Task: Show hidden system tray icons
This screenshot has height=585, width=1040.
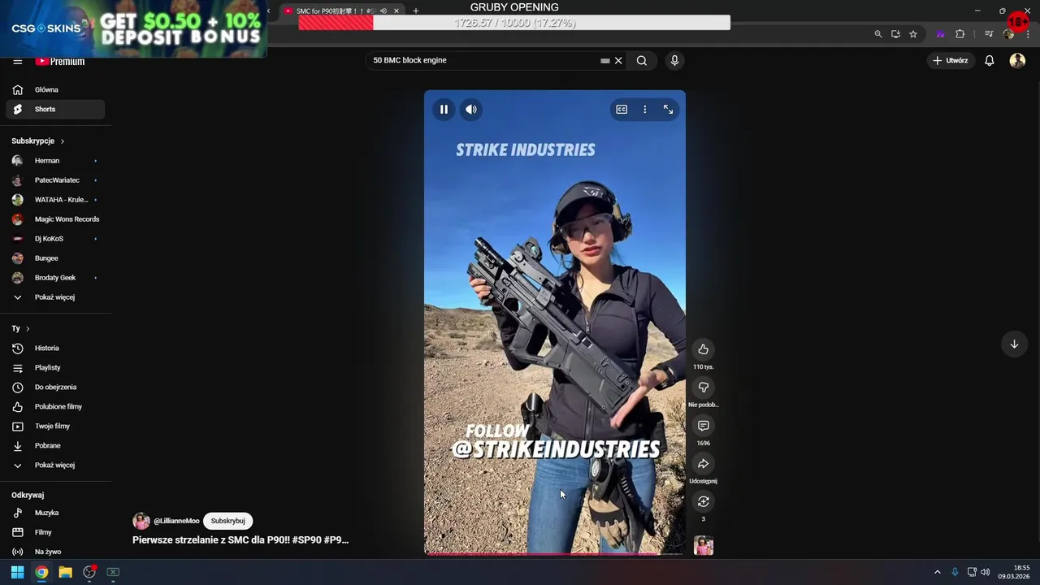Action: (x=937, y=572)
